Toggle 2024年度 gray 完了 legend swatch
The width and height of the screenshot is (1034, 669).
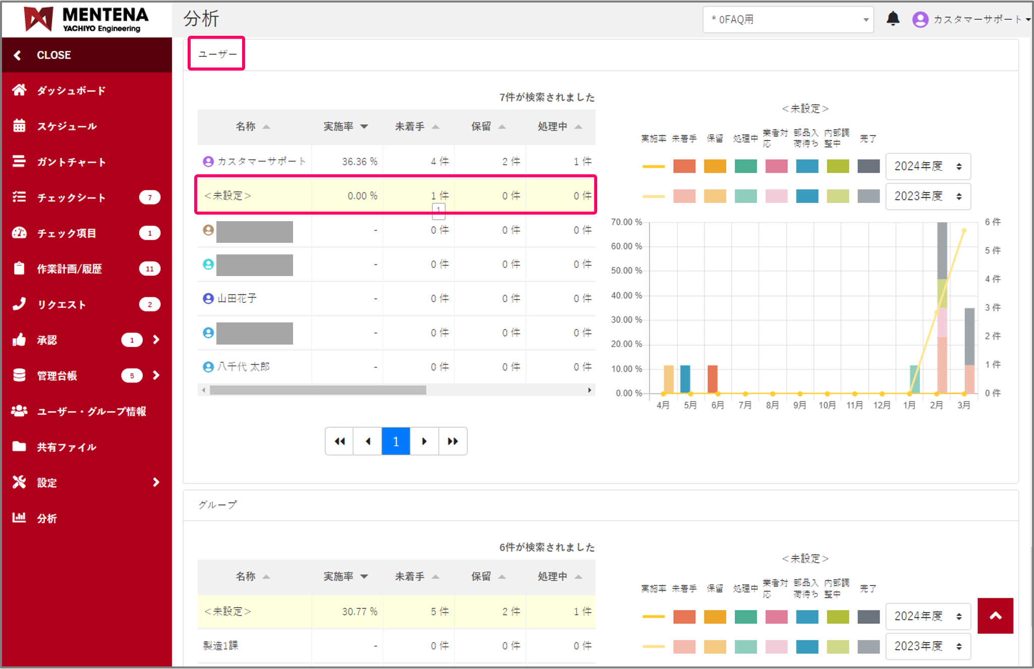click(868, 166)
